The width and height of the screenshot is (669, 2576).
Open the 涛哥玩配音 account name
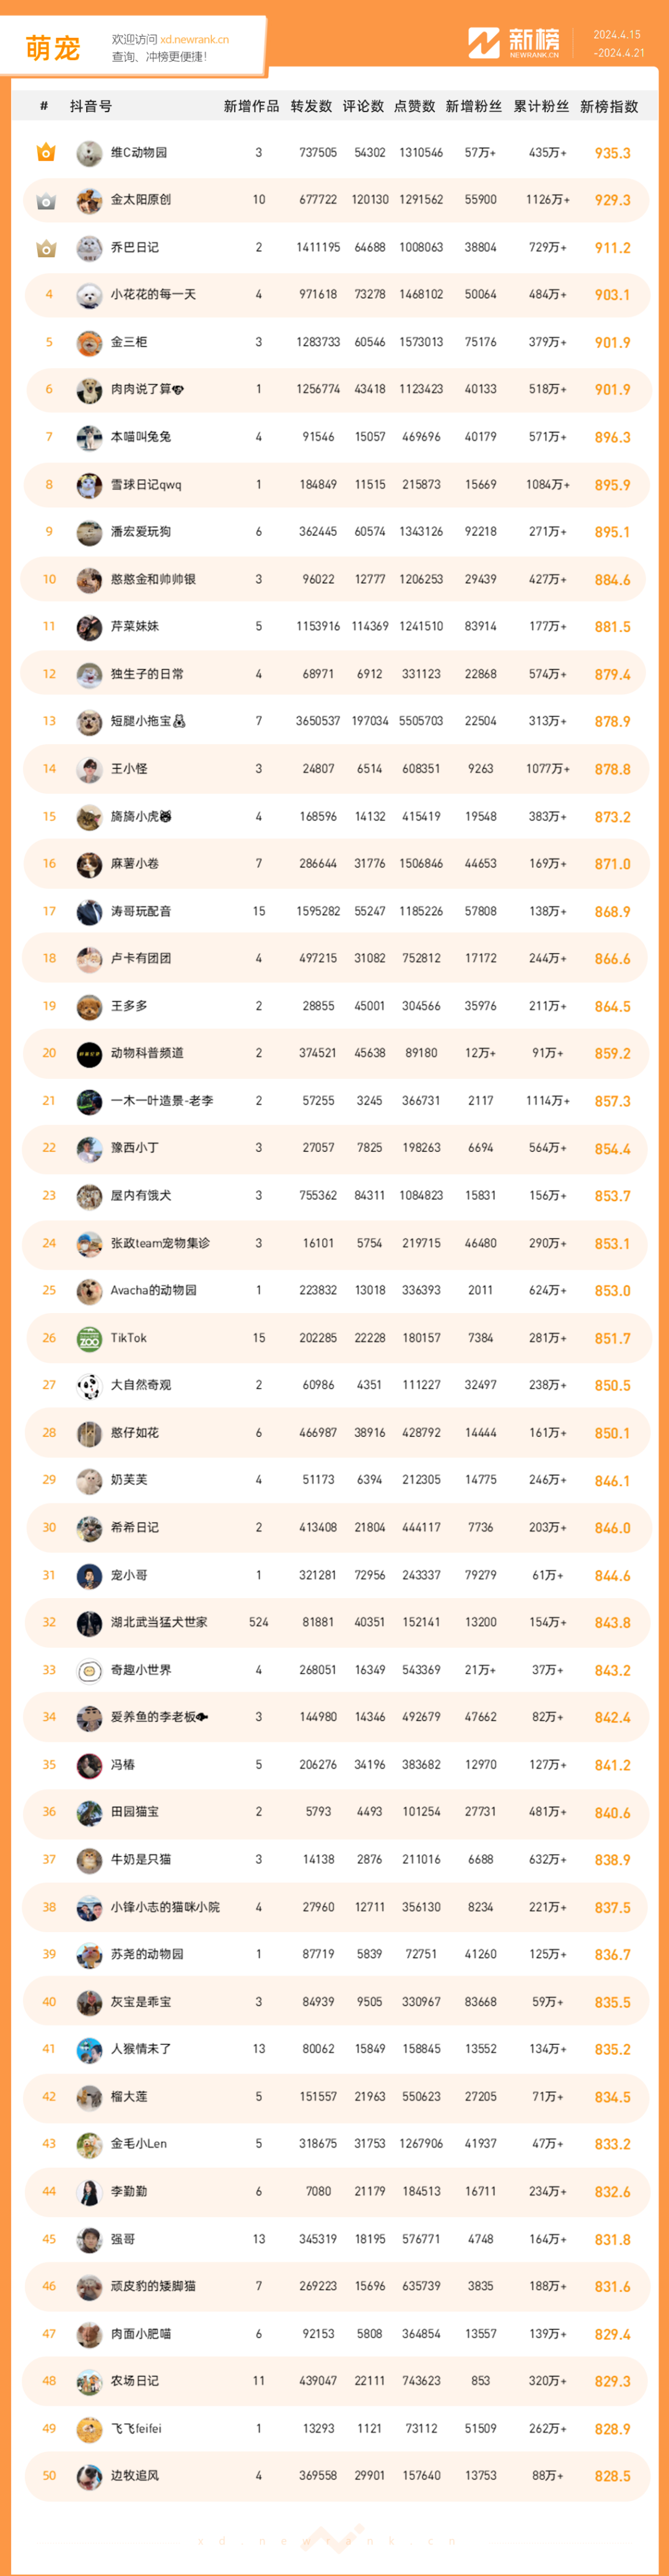tap(141, 911)
